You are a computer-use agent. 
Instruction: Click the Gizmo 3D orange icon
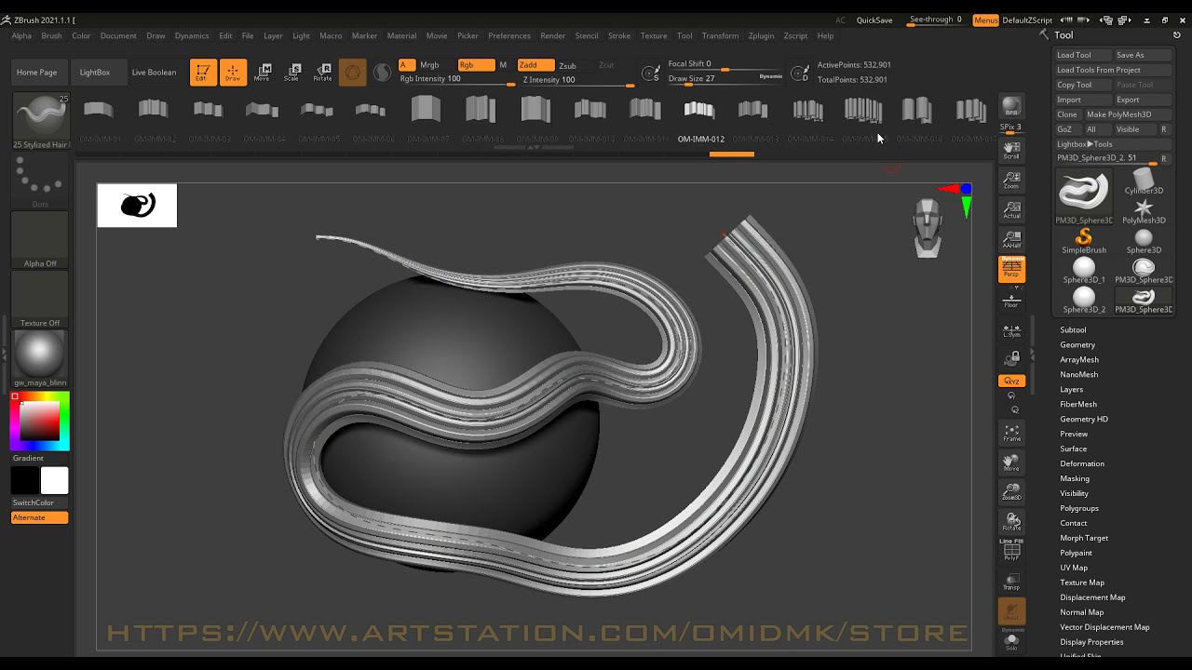coord(352,73)
